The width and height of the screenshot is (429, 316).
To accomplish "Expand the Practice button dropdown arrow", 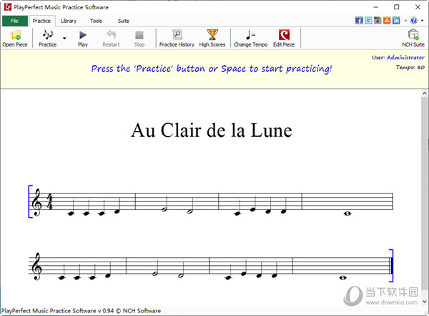I will tap(64, 38).
